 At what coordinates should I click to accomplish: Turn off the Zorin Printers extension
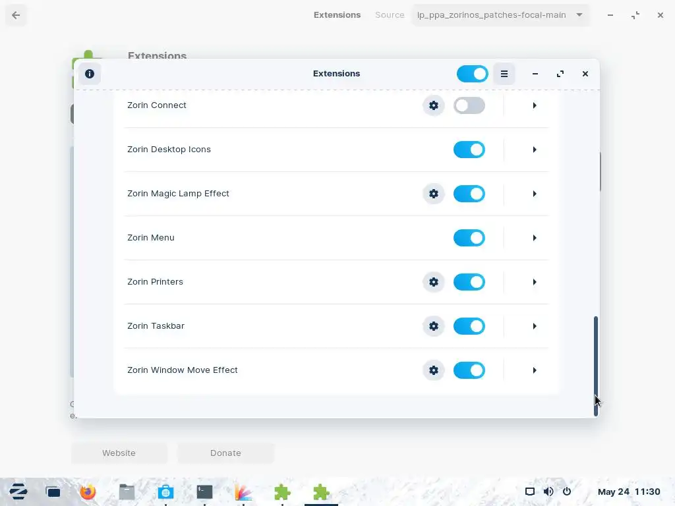469,282
